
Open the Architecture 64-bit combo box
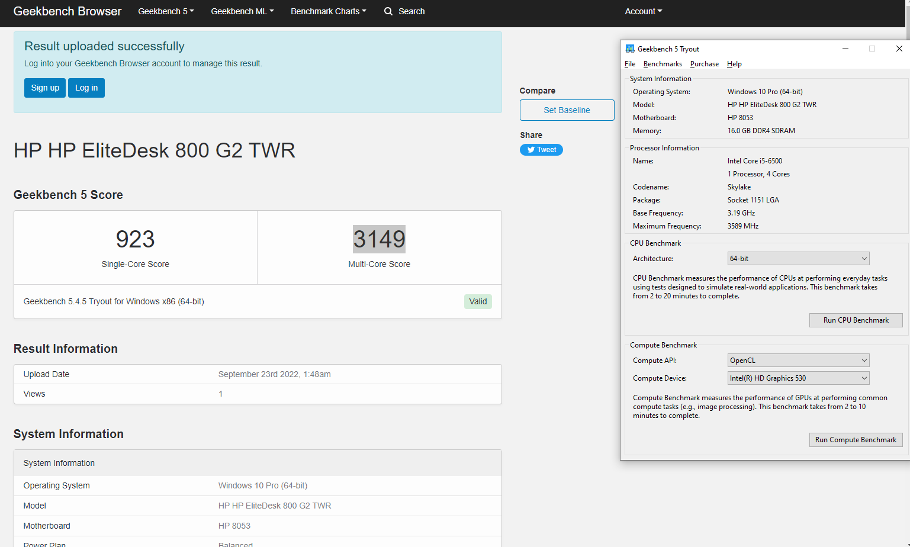point(798,259)
